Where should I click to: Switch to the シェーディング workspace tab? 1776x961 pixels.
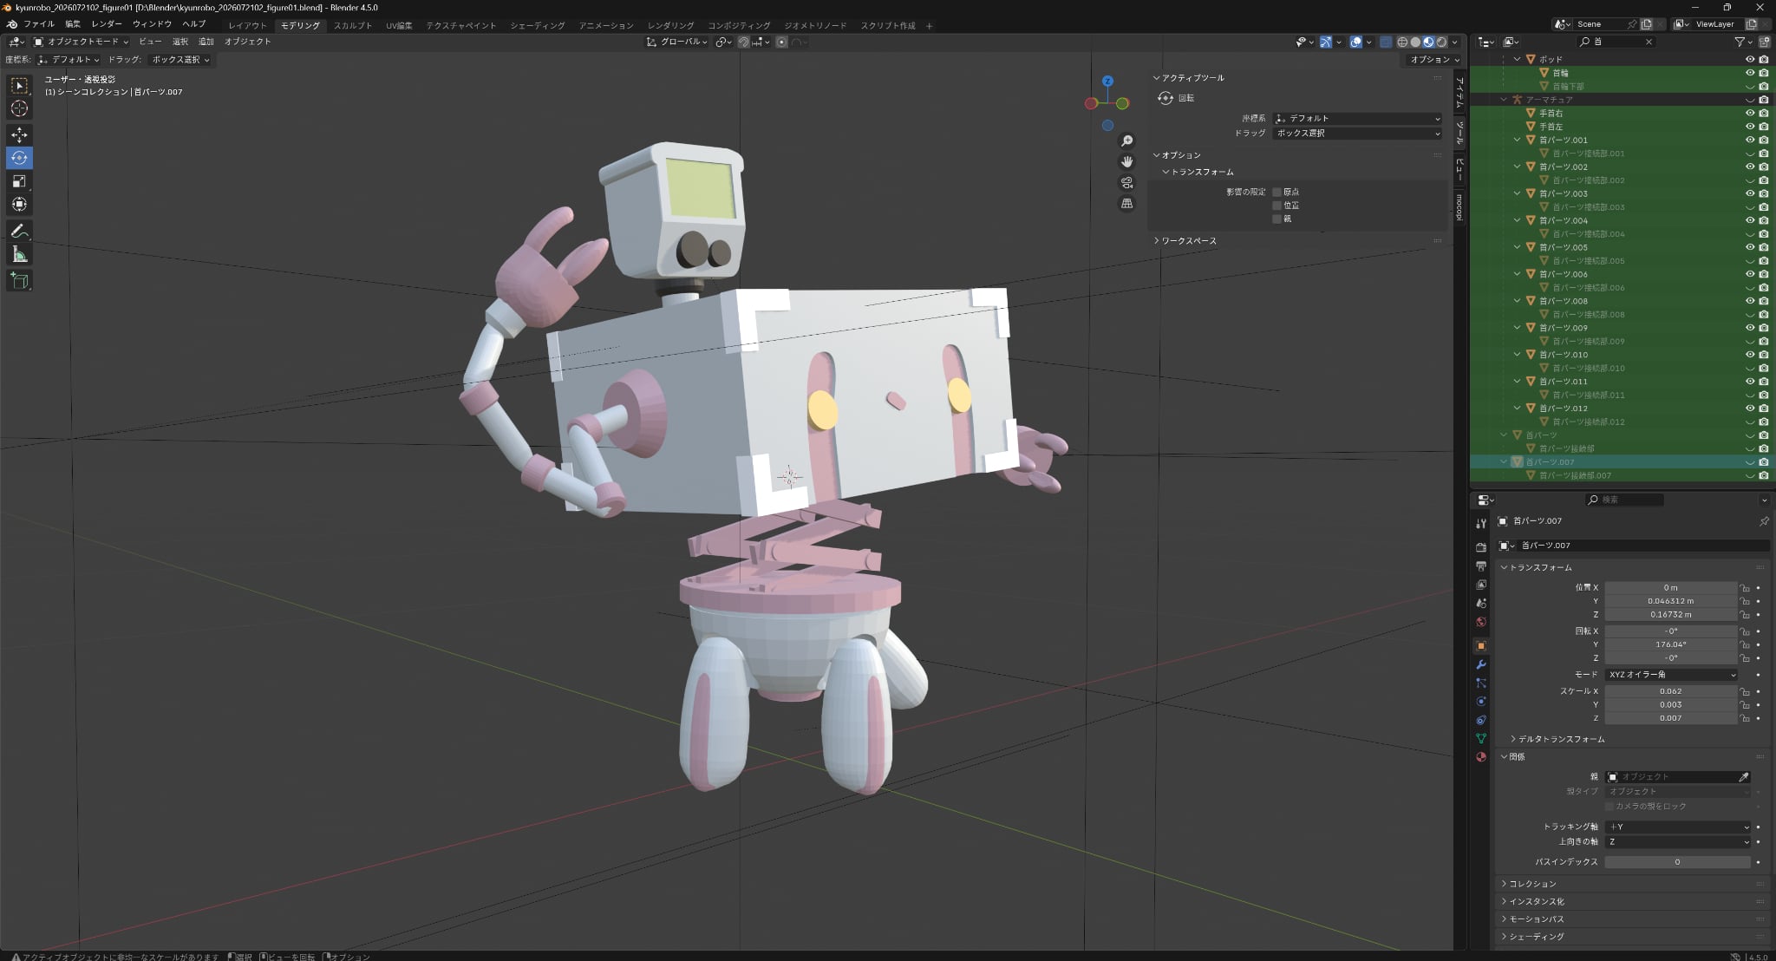[537, 25]
